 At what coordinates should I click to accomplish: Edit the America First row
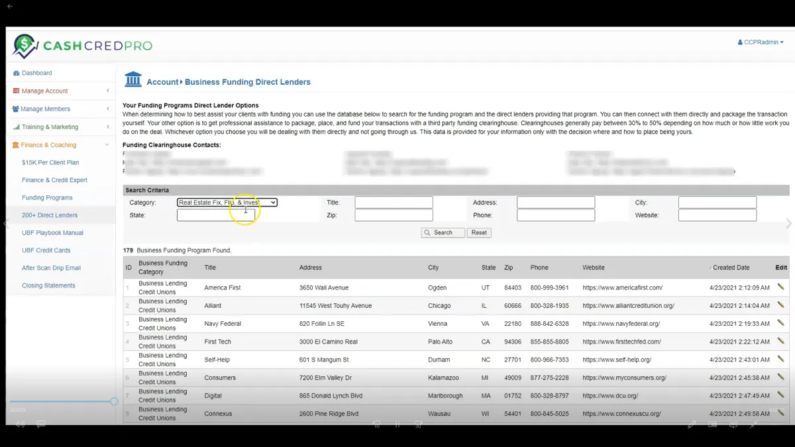pyautogui.click(x=780, y=287)
